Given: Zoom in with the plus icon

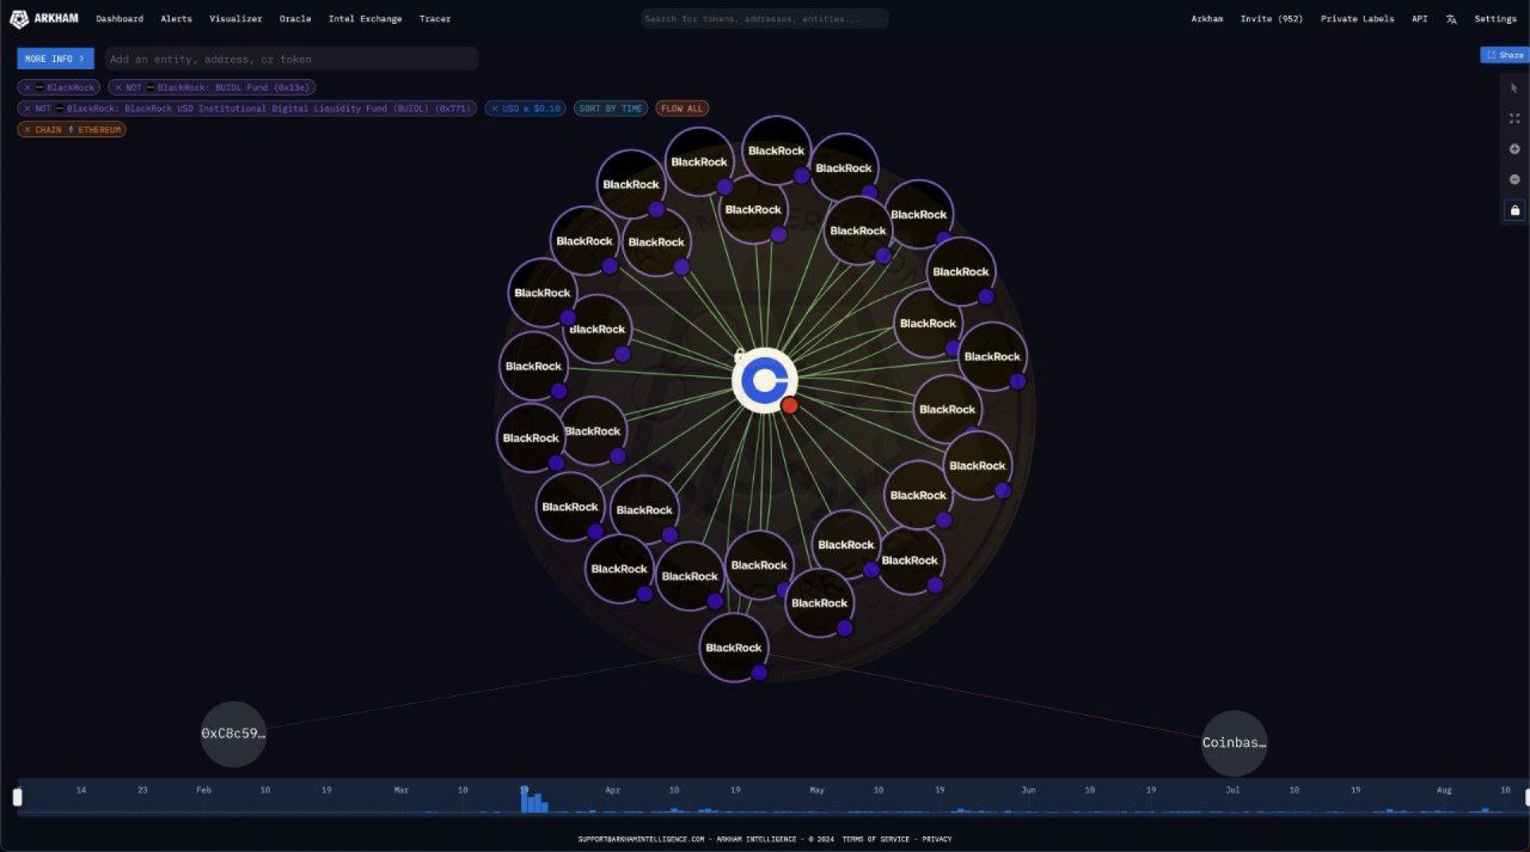Looking at the screenshot, I should click(1514, 149).
